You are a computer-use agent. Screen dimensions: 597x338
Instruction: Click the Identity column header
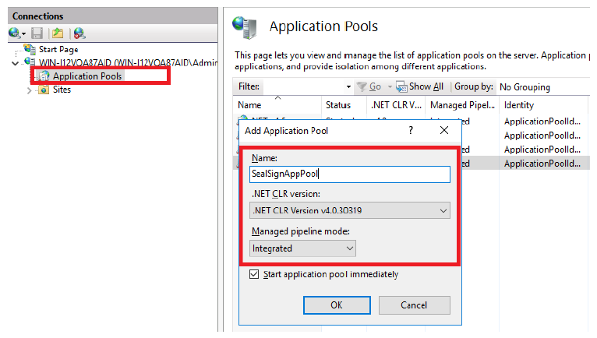point(519,105)
